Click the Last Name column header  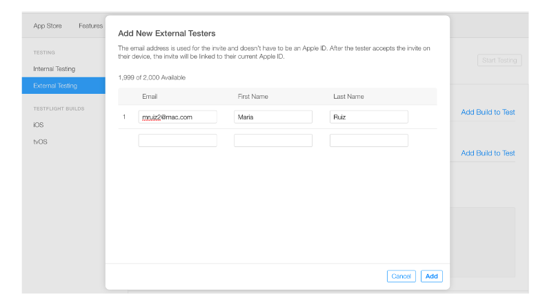pyautogui.click(x=348, y=97)
